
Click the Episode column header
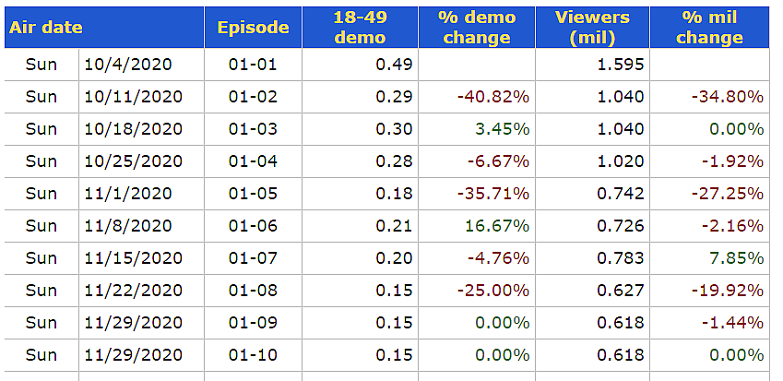[253, 27]
